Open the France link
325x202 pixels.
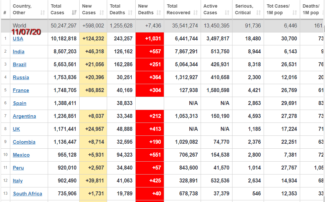(21, 90)
